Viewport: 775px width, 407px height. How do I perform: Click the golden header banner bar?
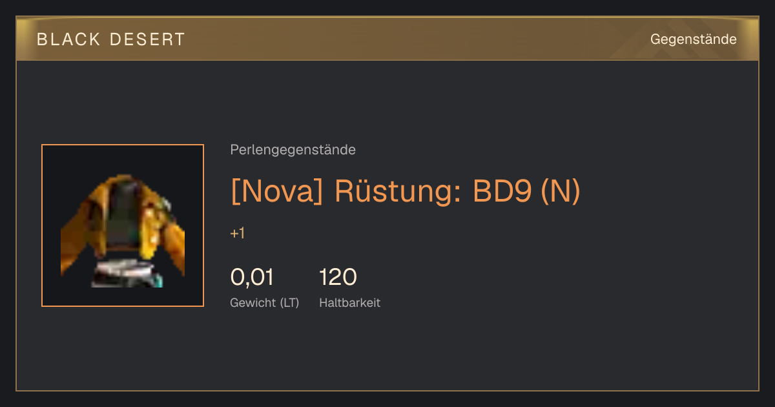[x=387, y=39]
